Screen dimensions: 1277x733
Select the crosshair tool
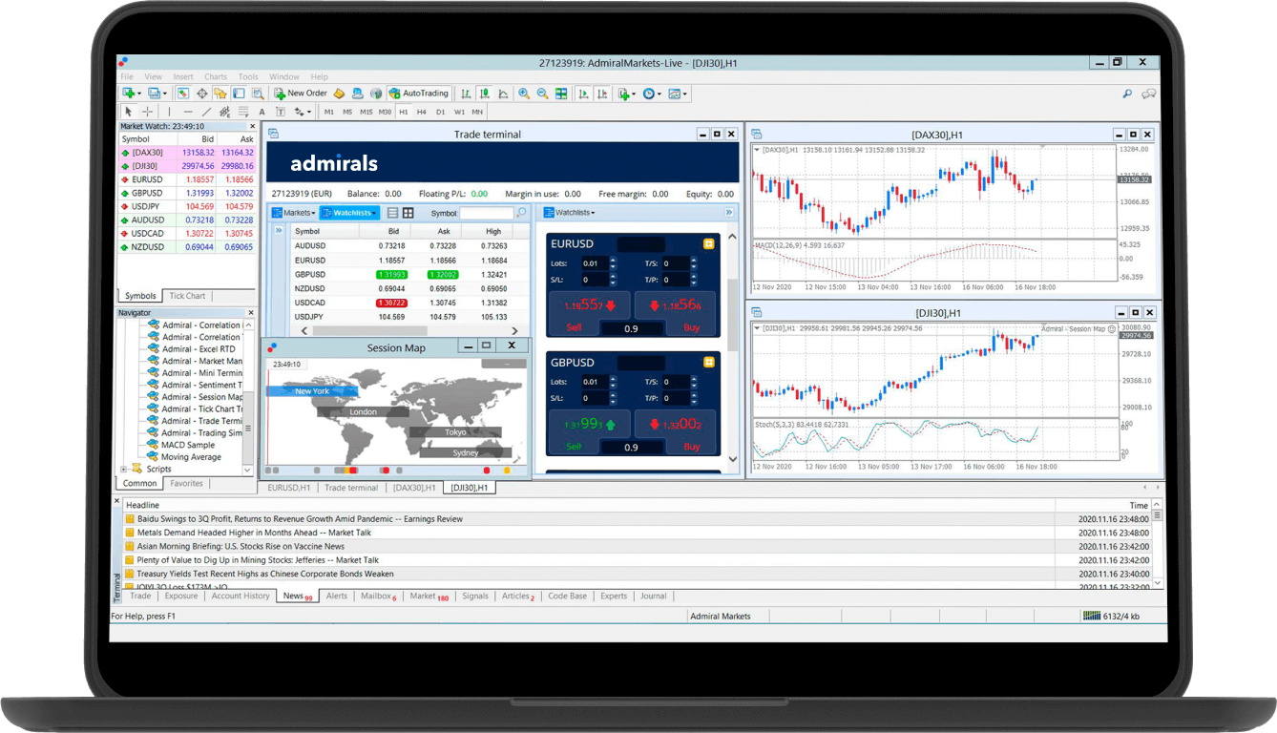pyautogui.click(x=147, y=112)
